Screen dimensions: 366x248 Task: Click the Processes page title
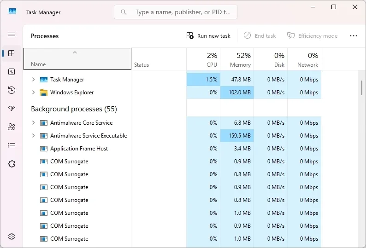(x=45, y=36)
